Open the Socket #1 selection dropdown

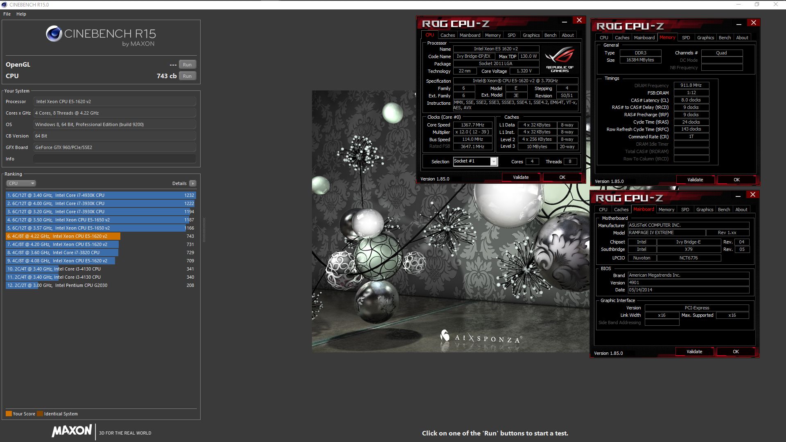tap(475, 161)
